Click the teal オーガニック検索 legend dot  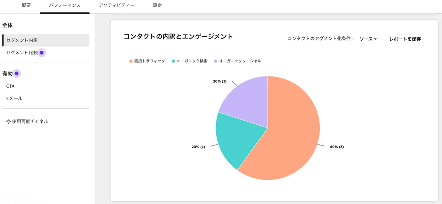click(173, 61)
